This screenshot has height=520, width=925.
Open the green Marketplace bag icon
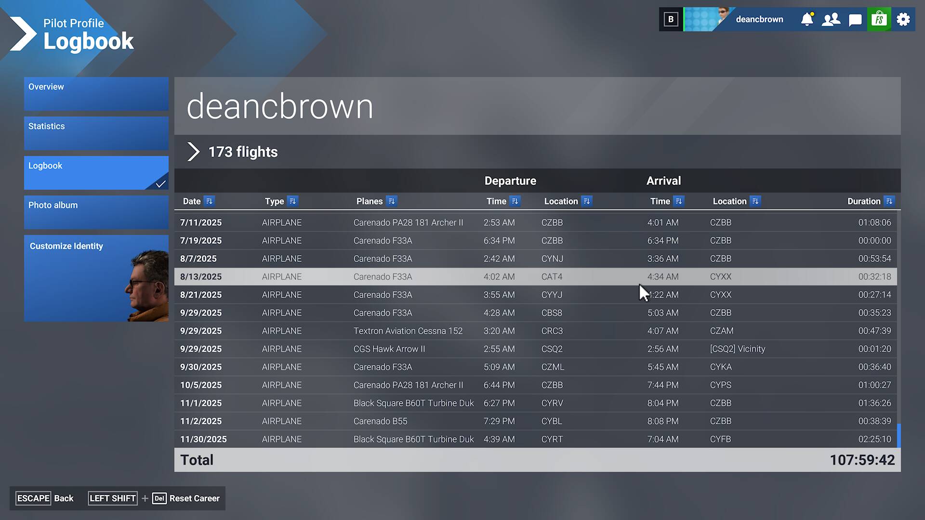(x=879, y=19)
